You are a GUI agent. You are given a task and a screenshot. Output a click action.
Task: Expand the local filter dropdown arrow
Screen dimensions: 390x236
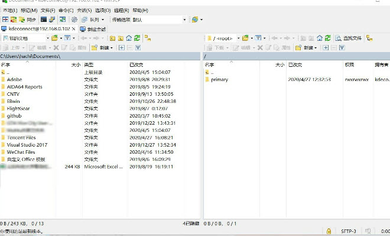point(74,38)
